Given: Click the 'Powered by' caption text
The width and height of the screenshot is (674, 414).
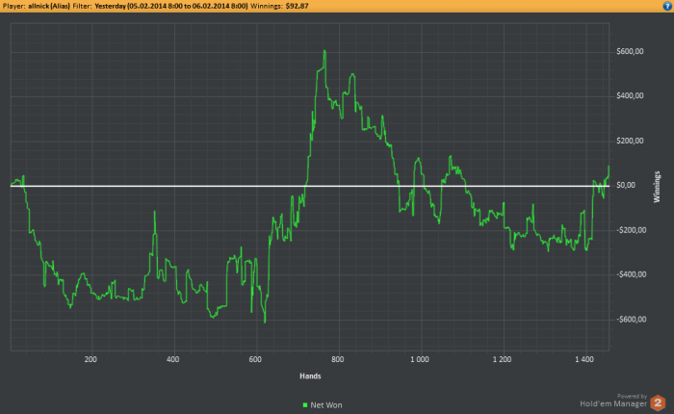Looking at the screenshot, I should [x=632, y=396].
